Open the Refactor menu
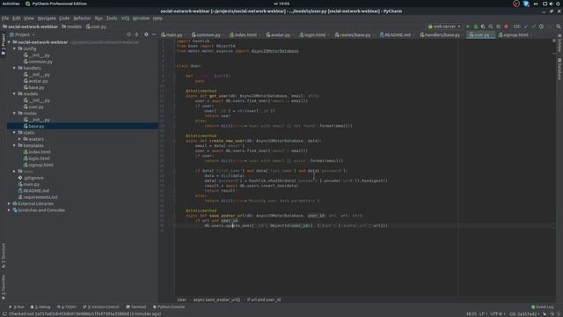The width and height of the screenshot is (563, 317). tap(82, 18)
